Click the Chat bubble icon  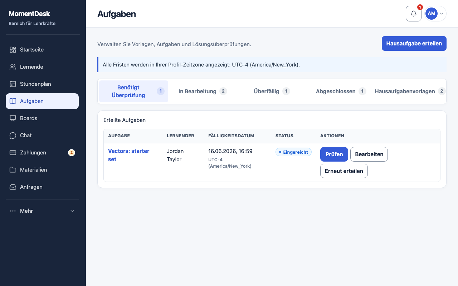coord(13,135)
